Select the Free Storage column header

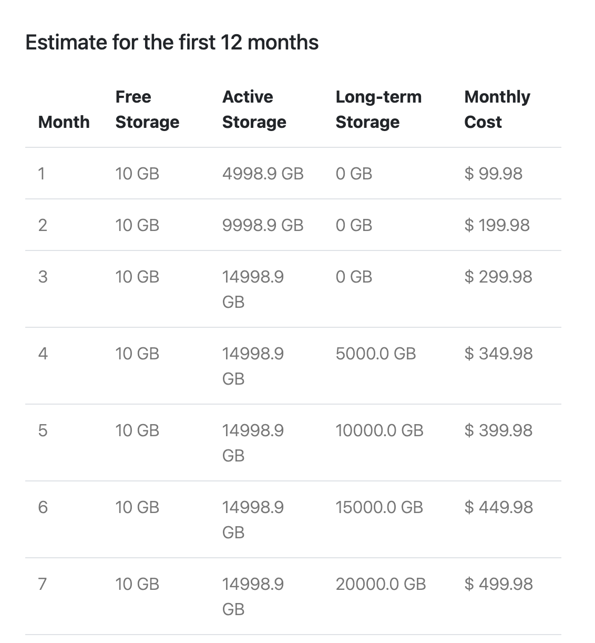point(147,109)
